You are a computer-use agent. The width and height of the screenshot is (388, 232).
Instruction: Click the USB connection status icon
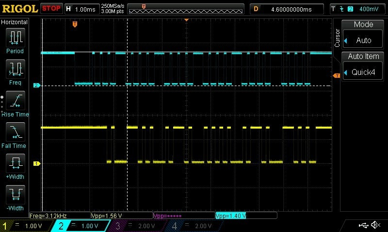pos(363,225)
